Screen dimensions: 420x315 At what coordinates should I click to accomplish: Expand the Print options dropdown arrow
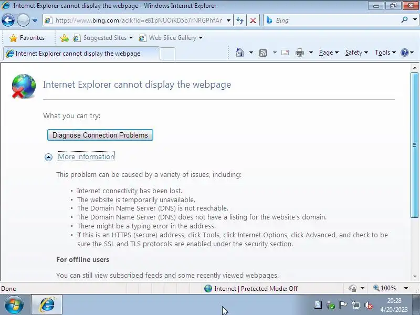311,52
